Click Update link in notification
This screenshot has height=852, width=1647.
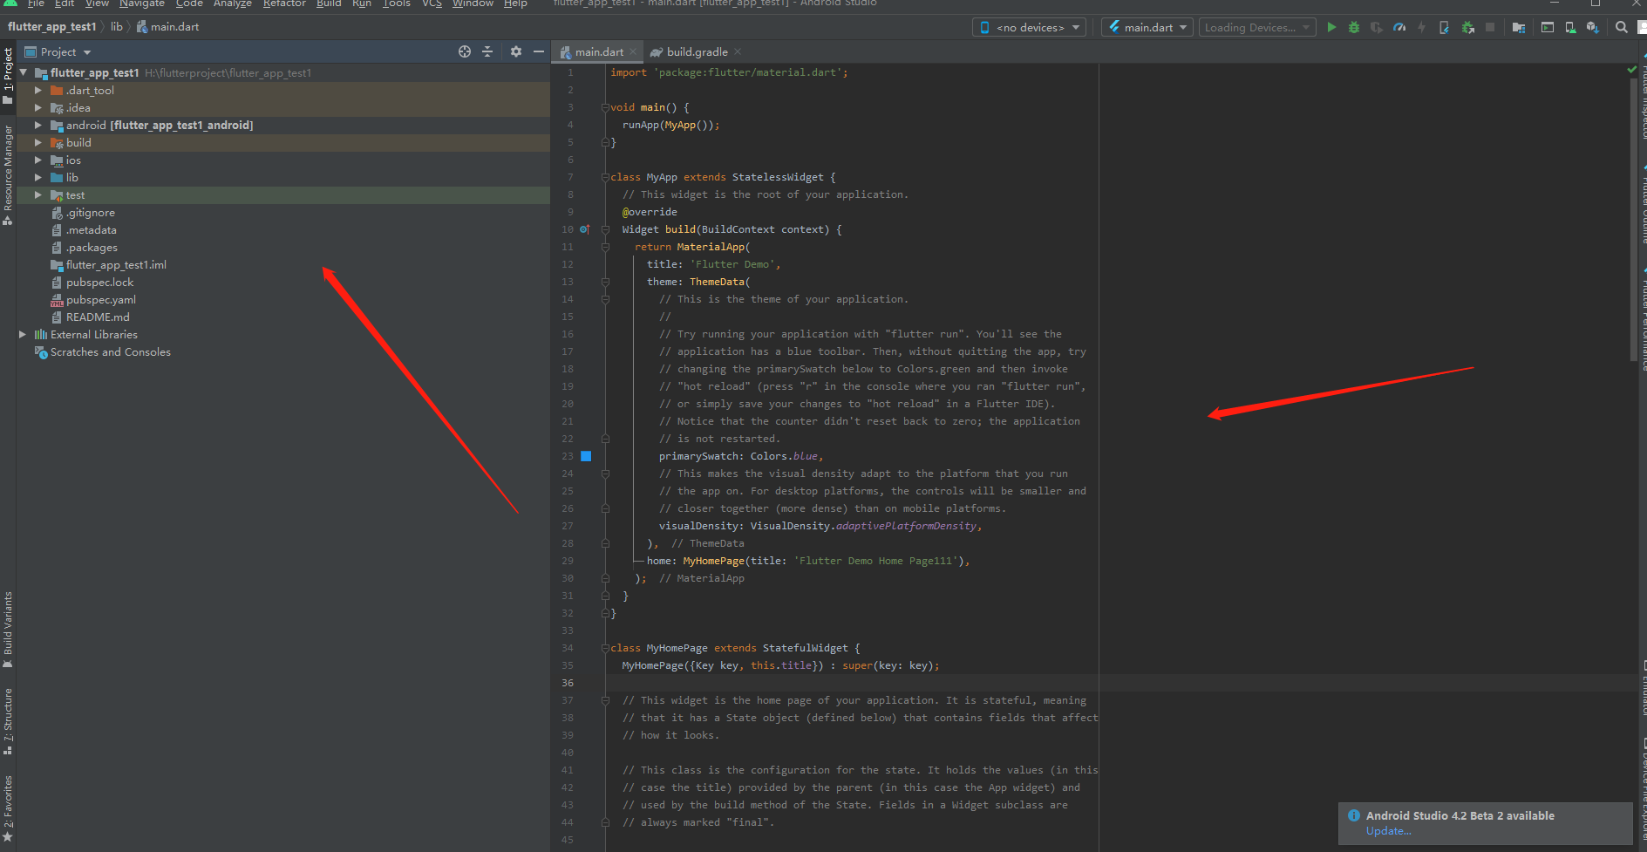point(1388,831)
